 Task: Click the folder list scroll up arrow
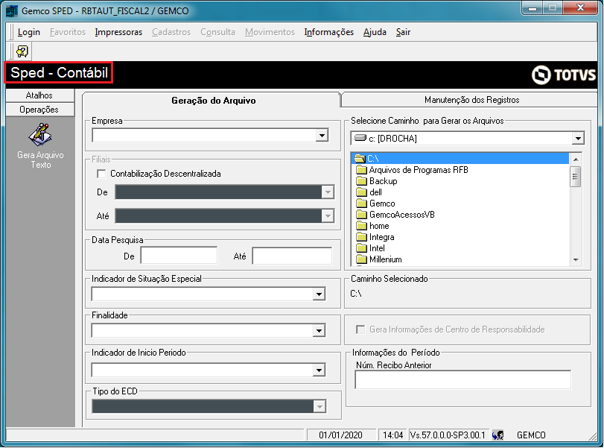click(x=576, y=159)
